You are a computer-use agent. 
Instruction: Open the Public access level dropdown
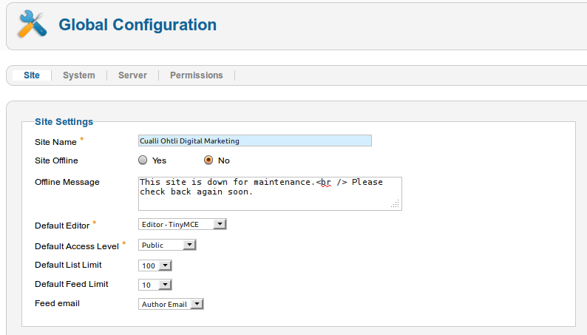167,245
